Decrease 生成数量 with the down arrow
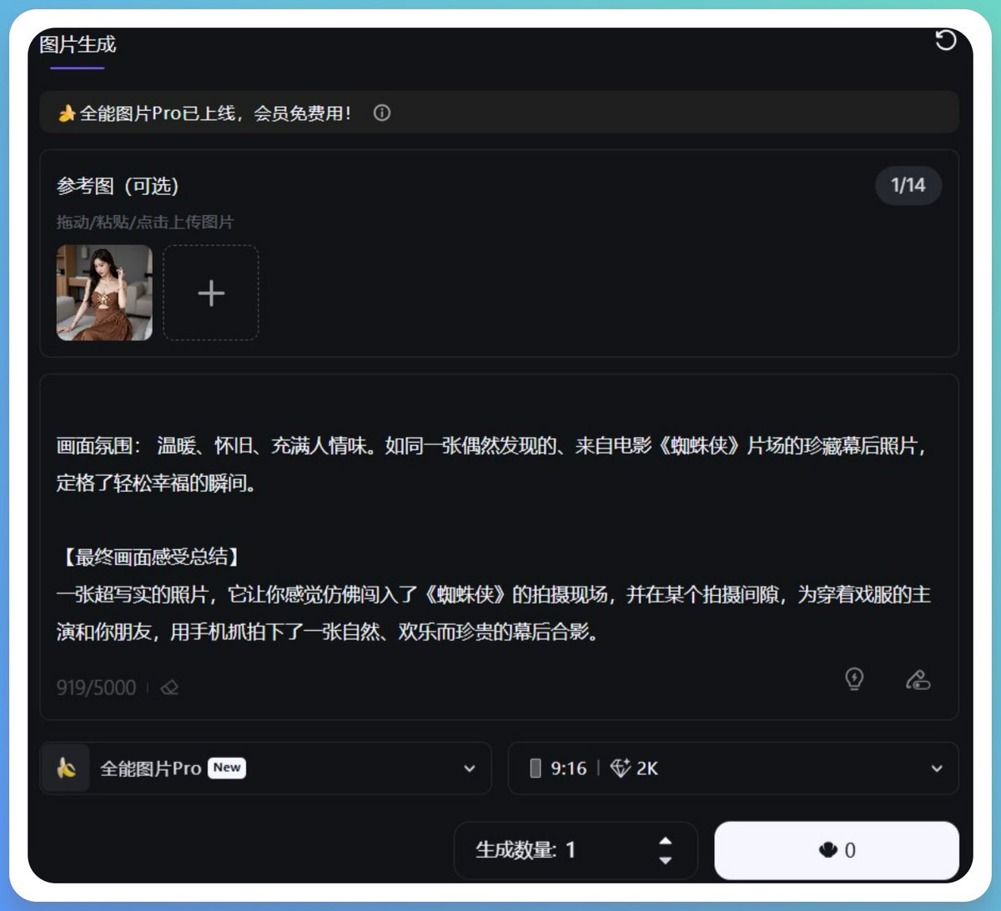Viewport: 1001px width, 911px height. [665, 860]
